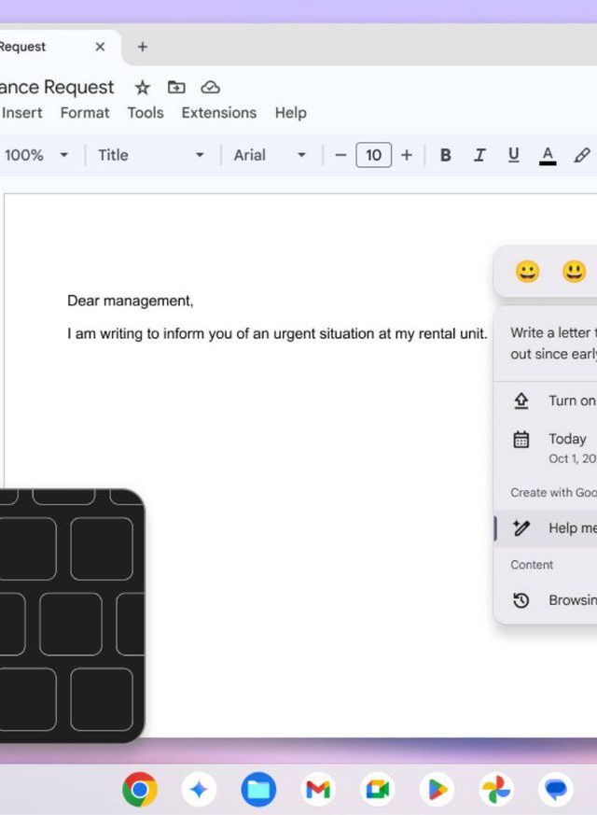Open Chrome from the shelf
The image size is (597, 815).
[x=140, y=790]
